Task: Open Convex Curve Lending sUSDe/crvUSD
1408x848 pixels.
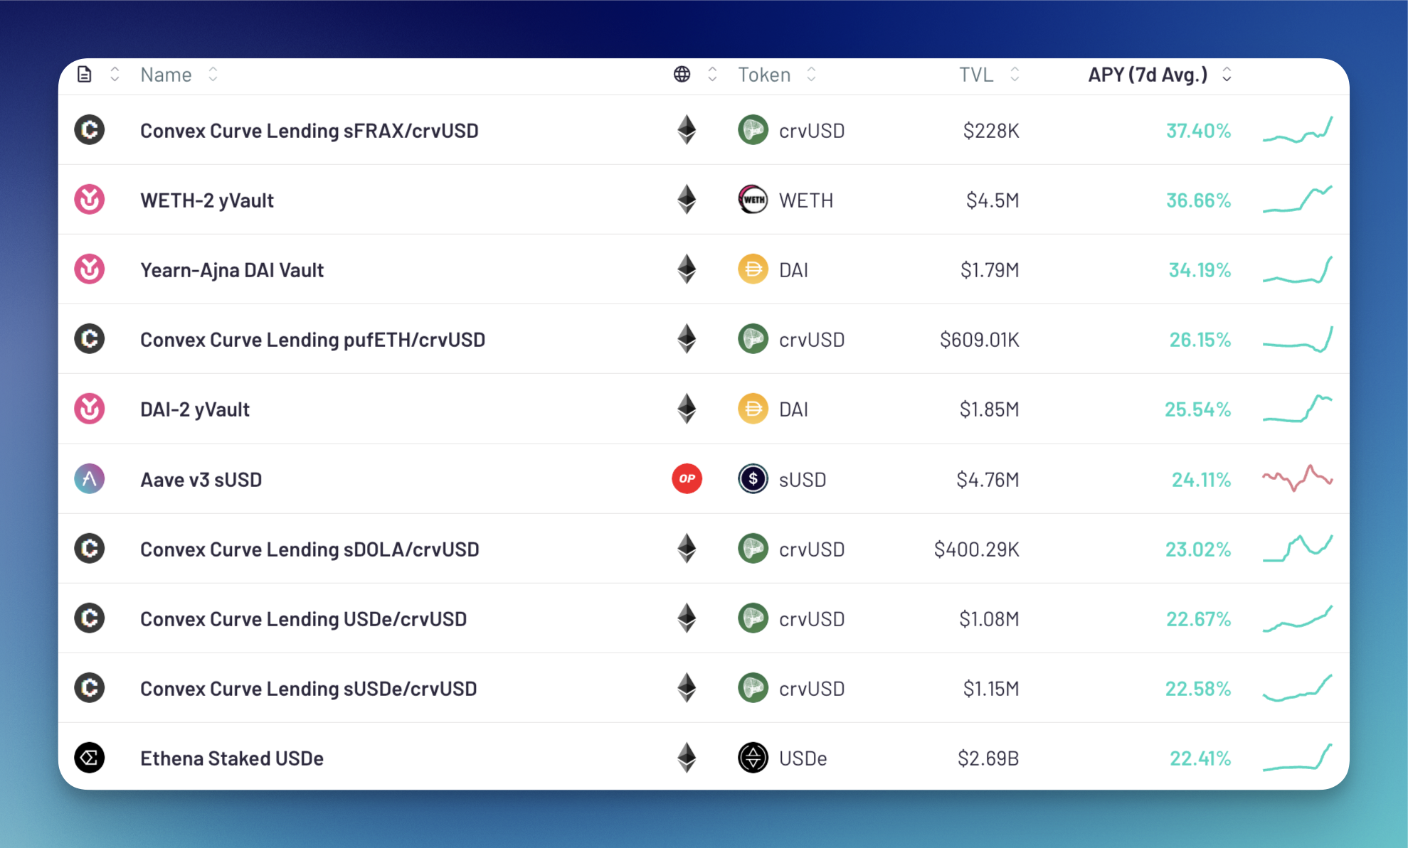Action: (309, 689)
